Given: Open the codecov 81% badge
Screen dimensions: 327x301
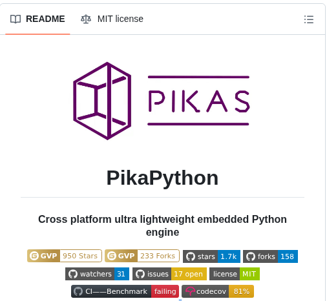Looking at the screenshot, I should (x=218, y=291).
